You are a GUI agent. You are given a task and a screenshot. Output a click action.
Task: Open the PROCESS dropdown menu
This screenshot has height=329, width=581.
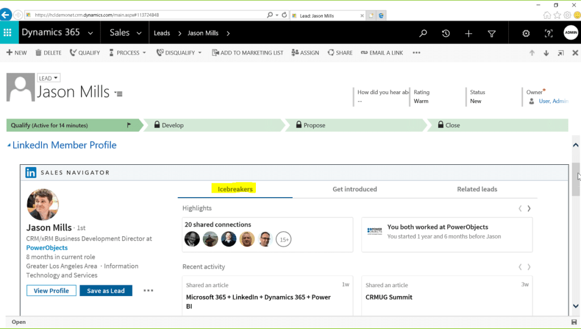[x=128, y=53]
